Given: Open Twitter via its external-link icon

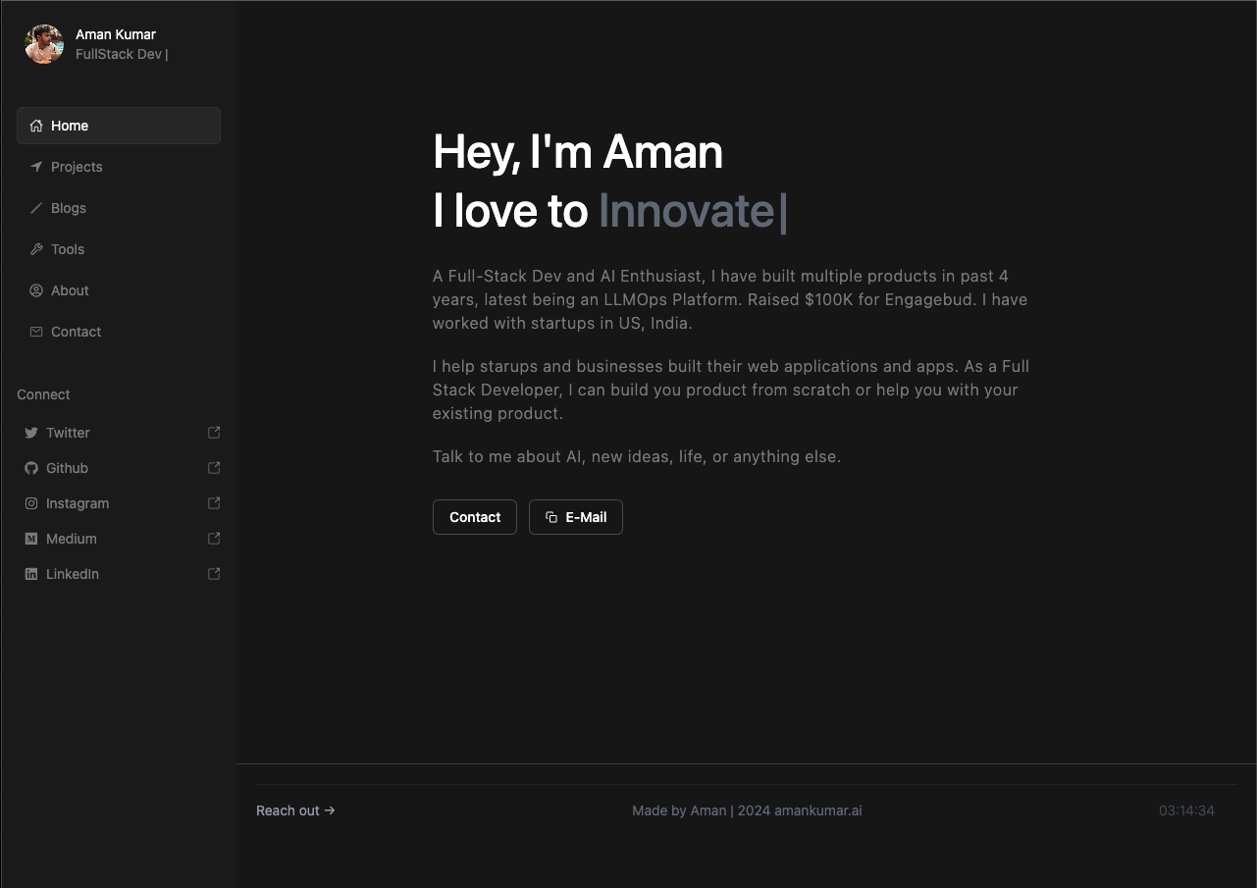Looking at the screenshot, I should (x=213, y=432).
